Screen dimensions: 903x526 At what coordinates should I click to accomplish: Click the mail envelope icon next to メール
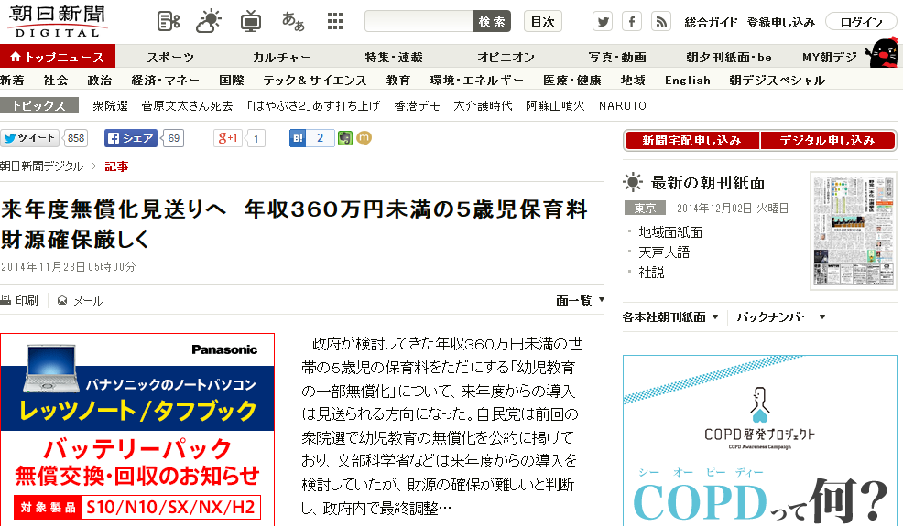click(62, 300)
